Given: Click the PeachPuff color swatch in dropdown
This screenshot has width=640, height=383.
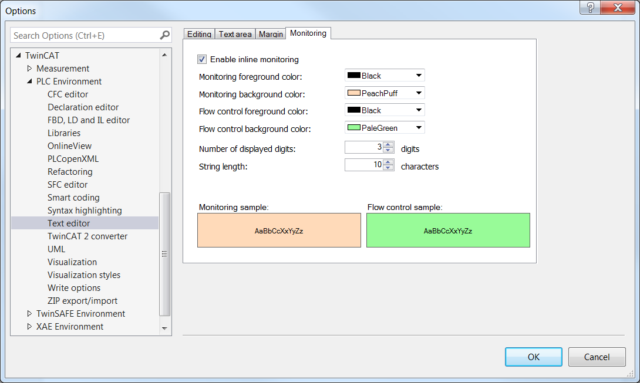Looking at the screenshot, I should point(354,93).
